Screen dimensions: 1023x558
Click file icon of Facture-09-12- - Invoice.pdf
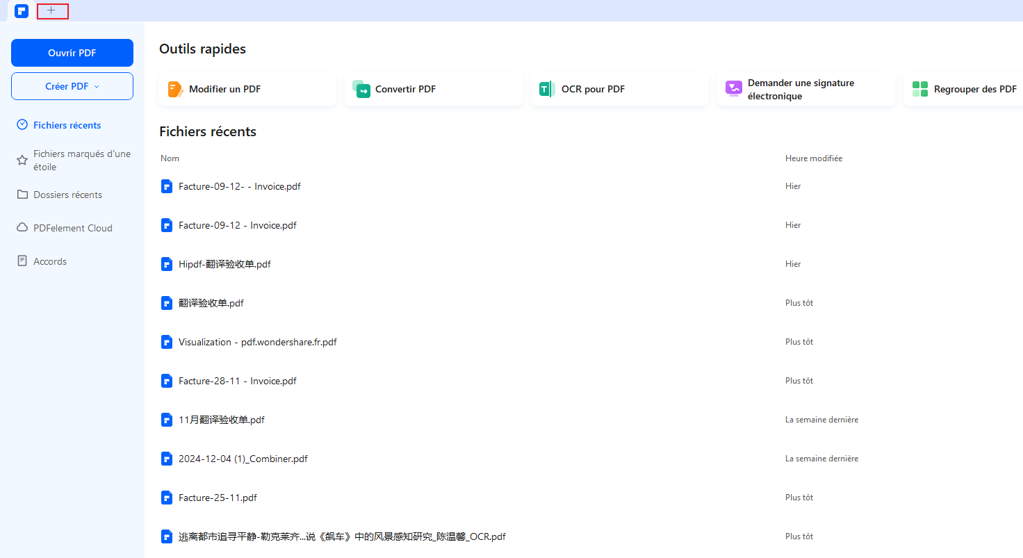167,186
